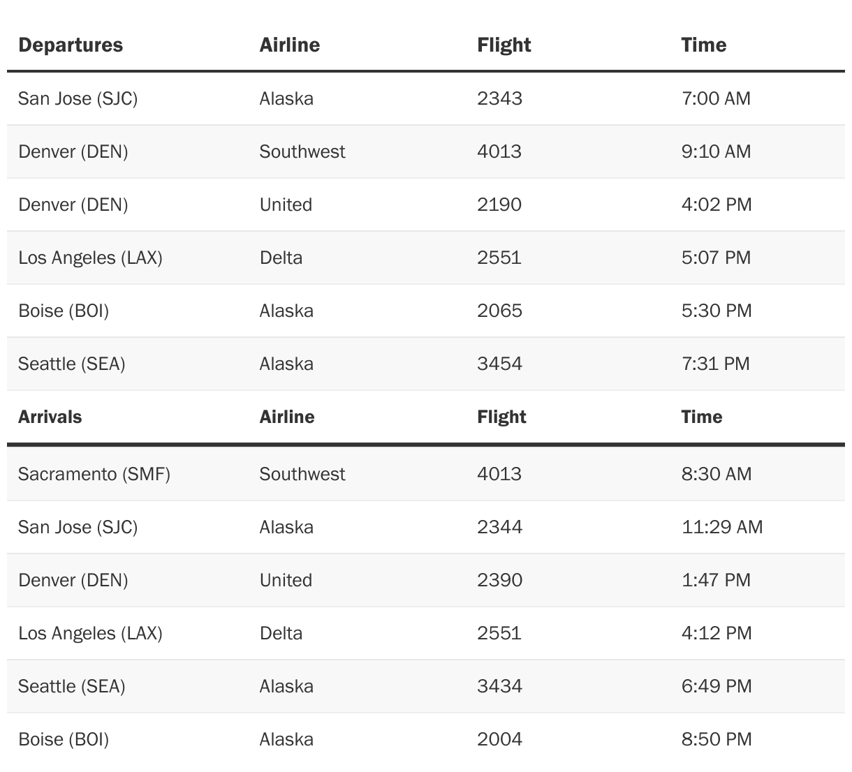Click the Arrivals section header
The image size is (852, 772).
coord(50,417)
